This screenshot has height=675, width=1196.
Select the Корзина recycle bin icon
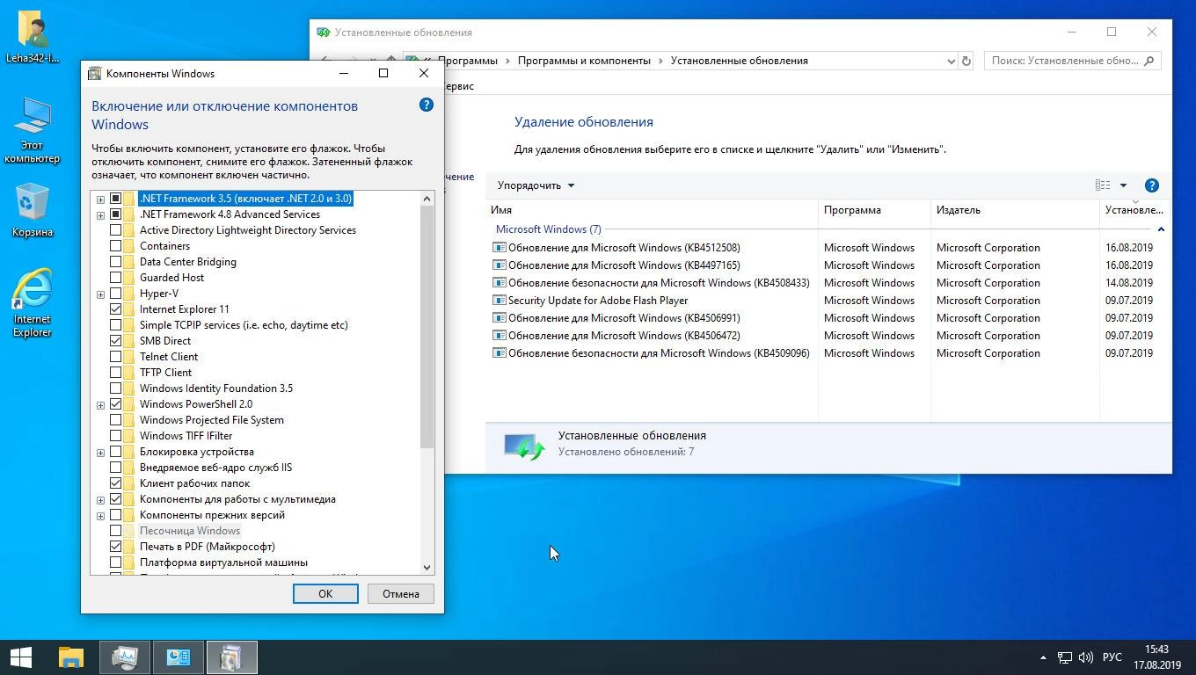point(33,210)
